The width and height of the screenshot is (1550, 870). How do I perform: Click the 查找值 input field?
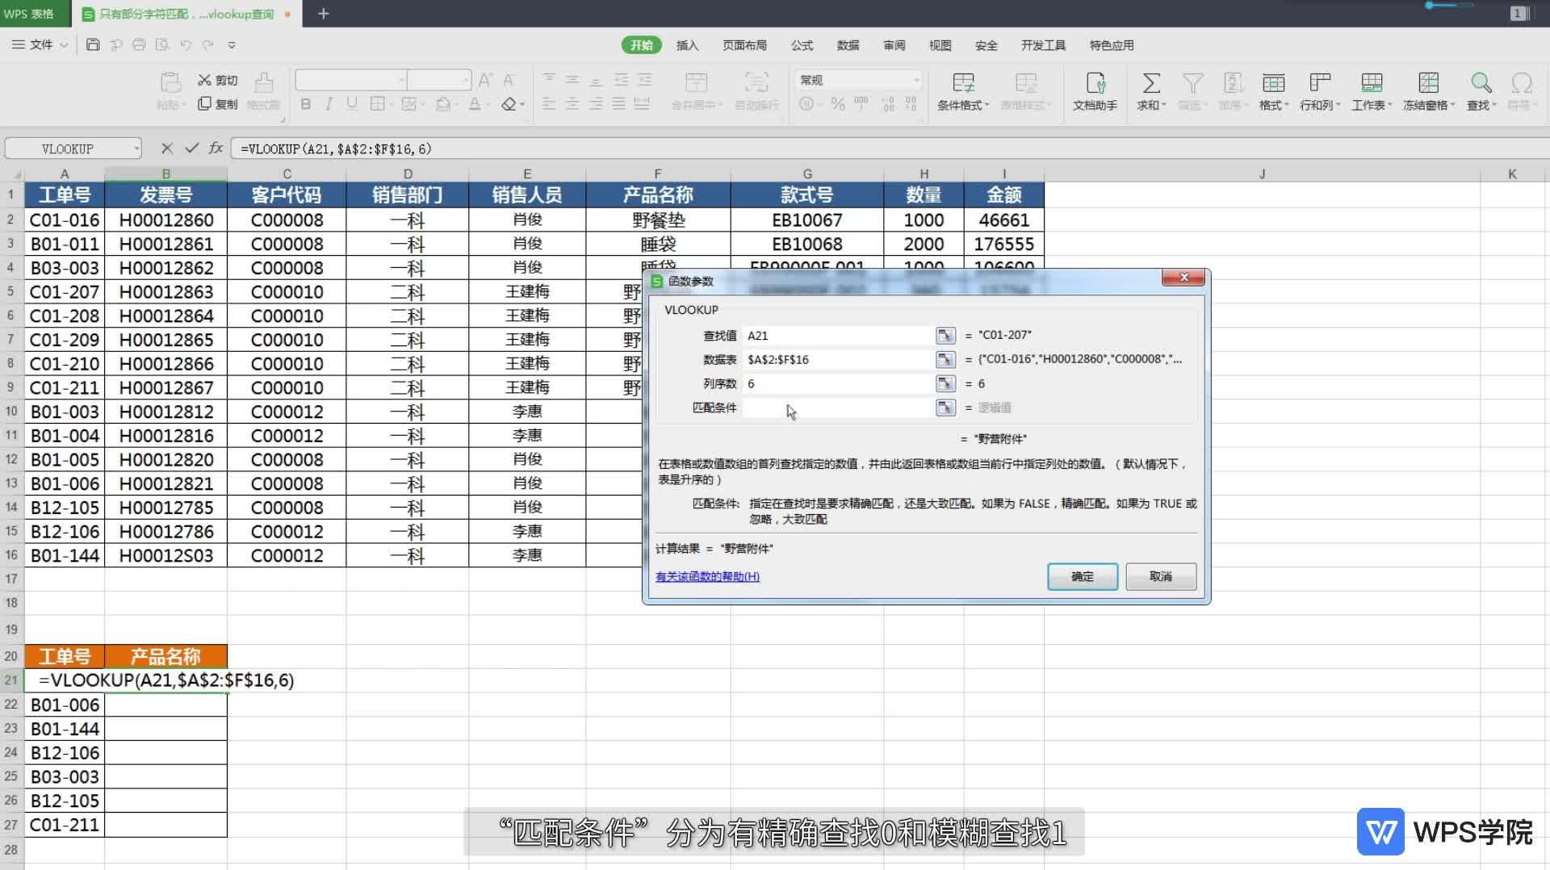837,336
